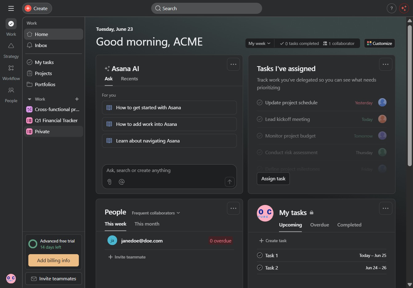
Task: Open Learn about navigating Asana
Action: [169, 141]
